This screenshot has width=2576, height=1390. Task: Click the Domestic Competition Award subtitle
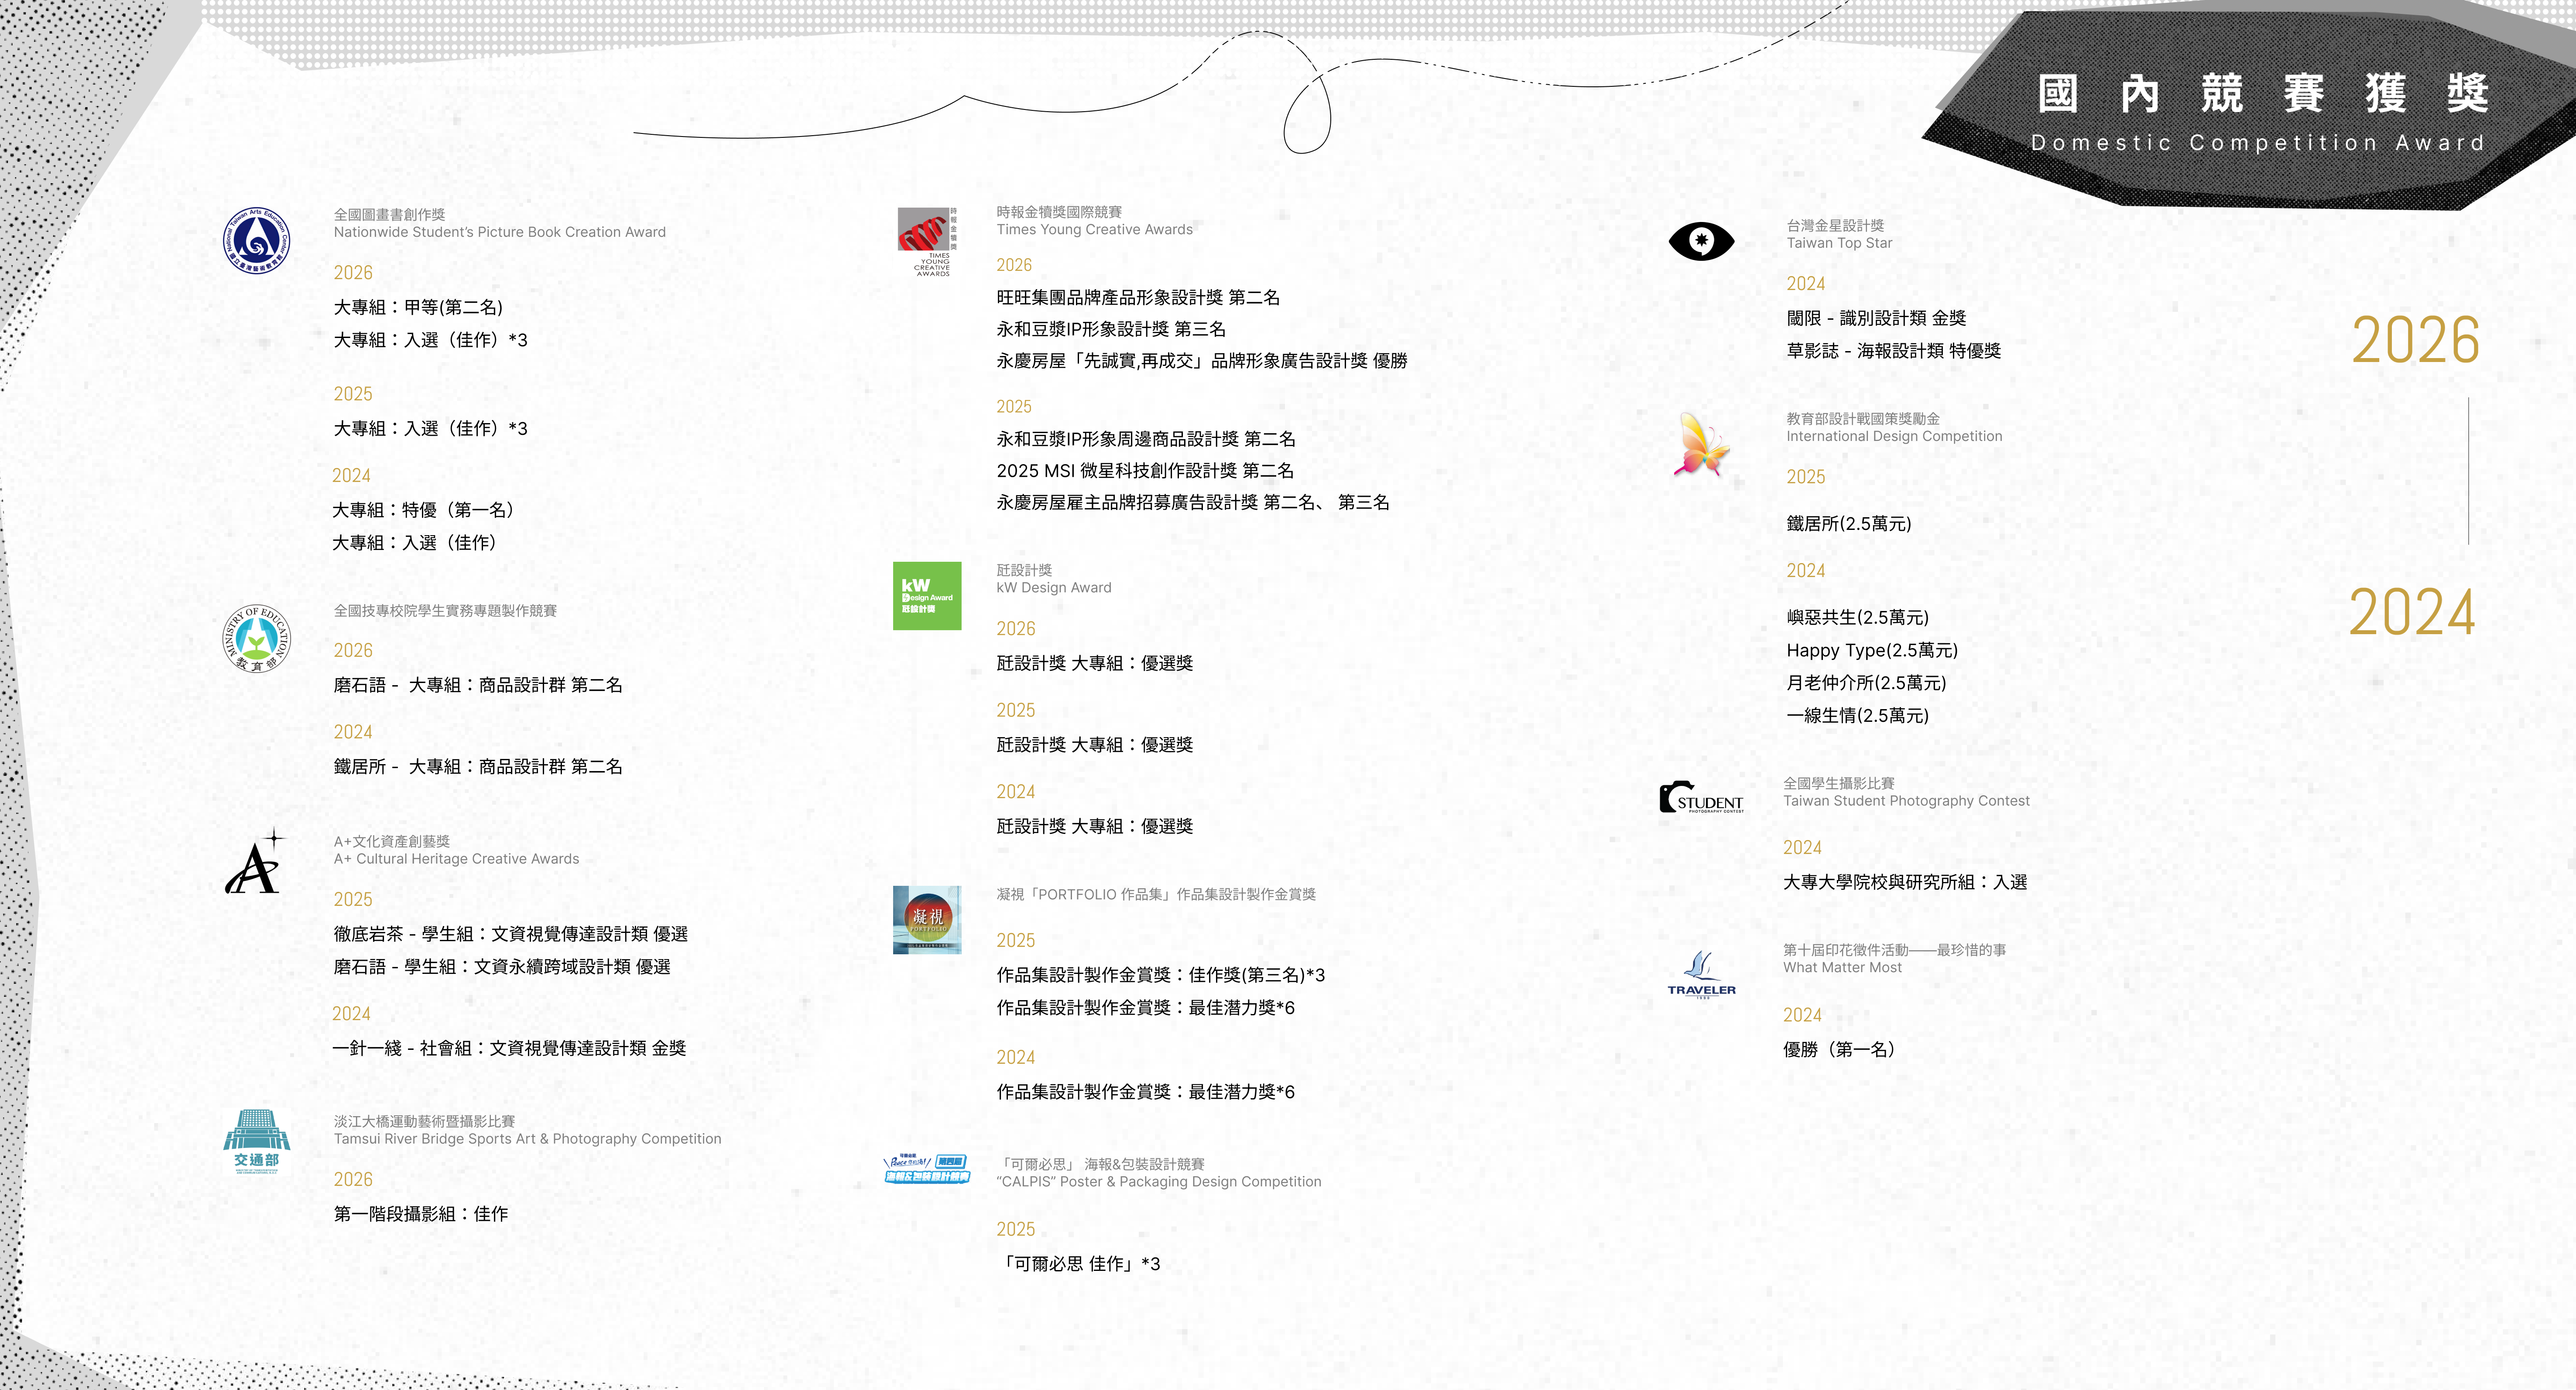click(x=2258, y=143)
